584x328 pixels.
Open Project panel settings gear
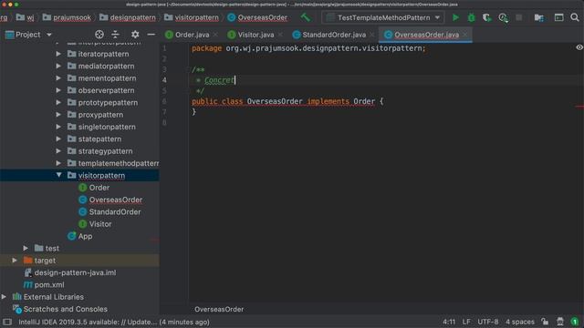pos(135,35)
